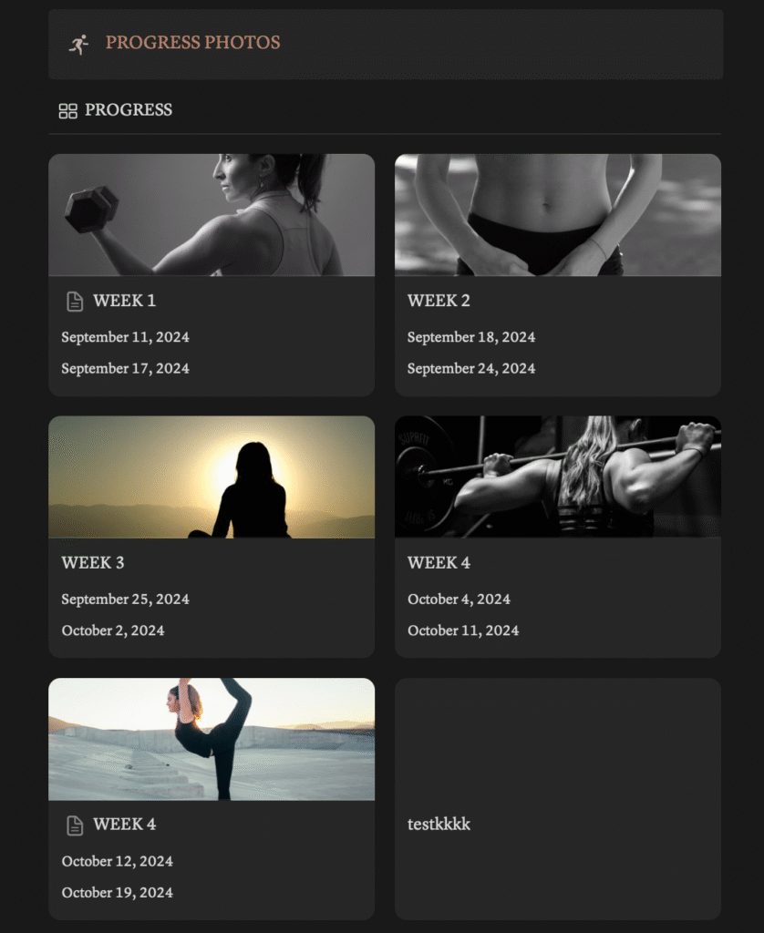Open the PROGRESS PHOTOS heading
Screen dimensions: 764x933
193,43
